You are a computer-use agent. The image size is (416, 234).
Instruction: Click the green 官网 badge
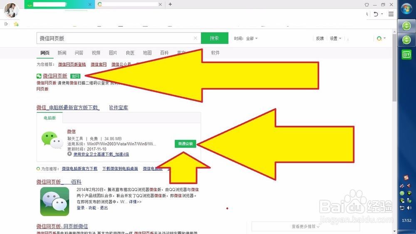click(75, 76)
